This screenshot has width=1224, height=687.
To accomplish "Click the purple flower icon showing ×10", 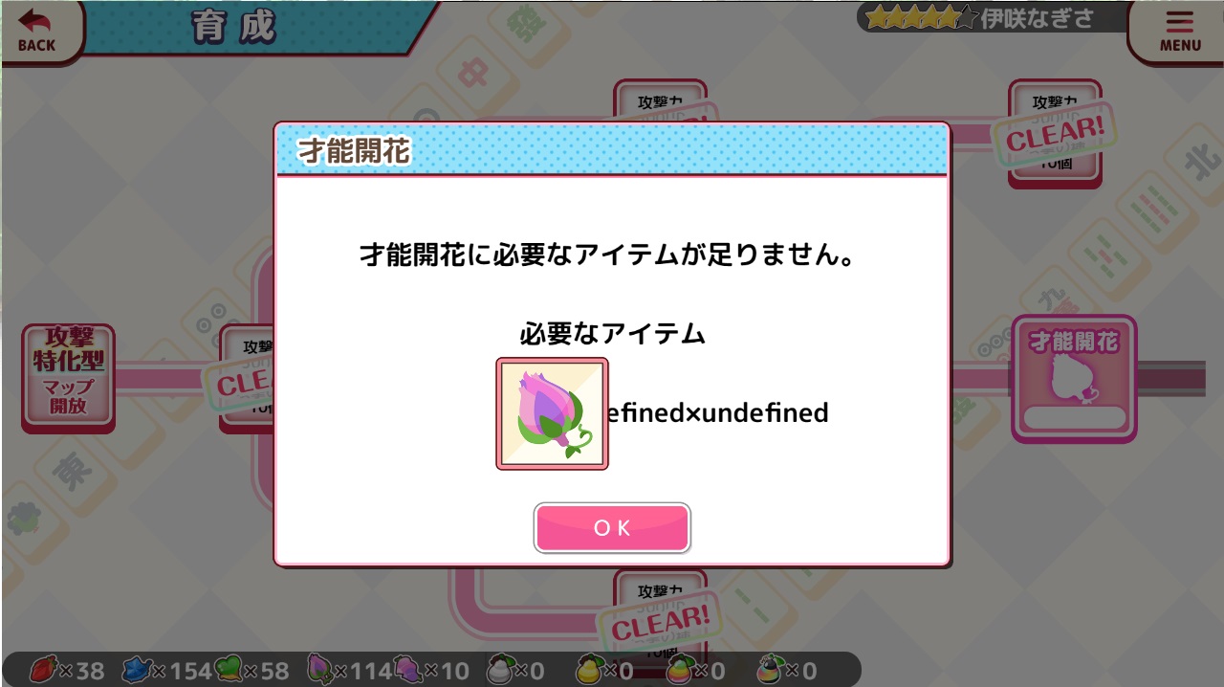I will 407,669.
